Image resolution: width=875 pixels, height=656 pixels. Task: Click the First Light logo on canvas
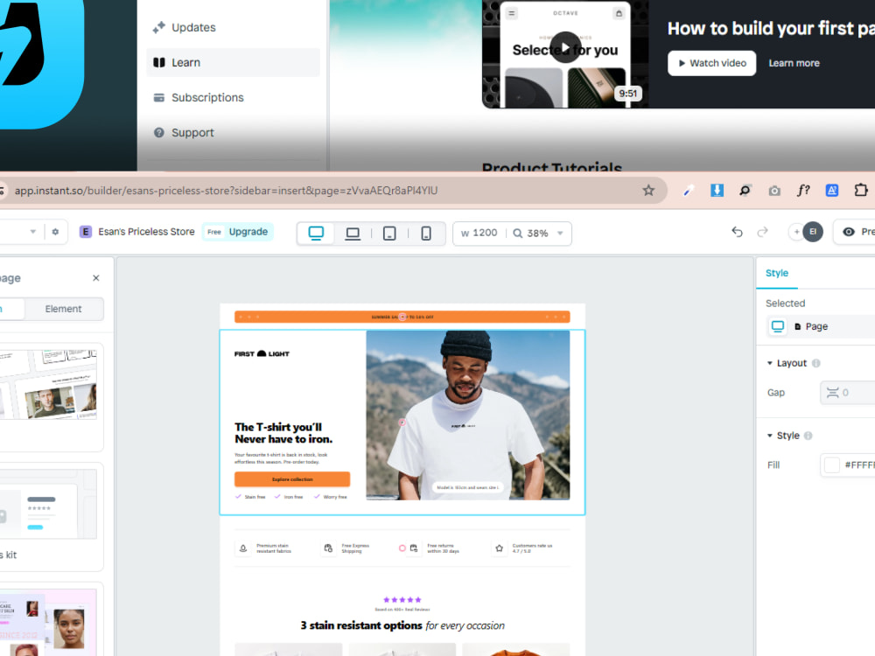click(x=262, y=353)
